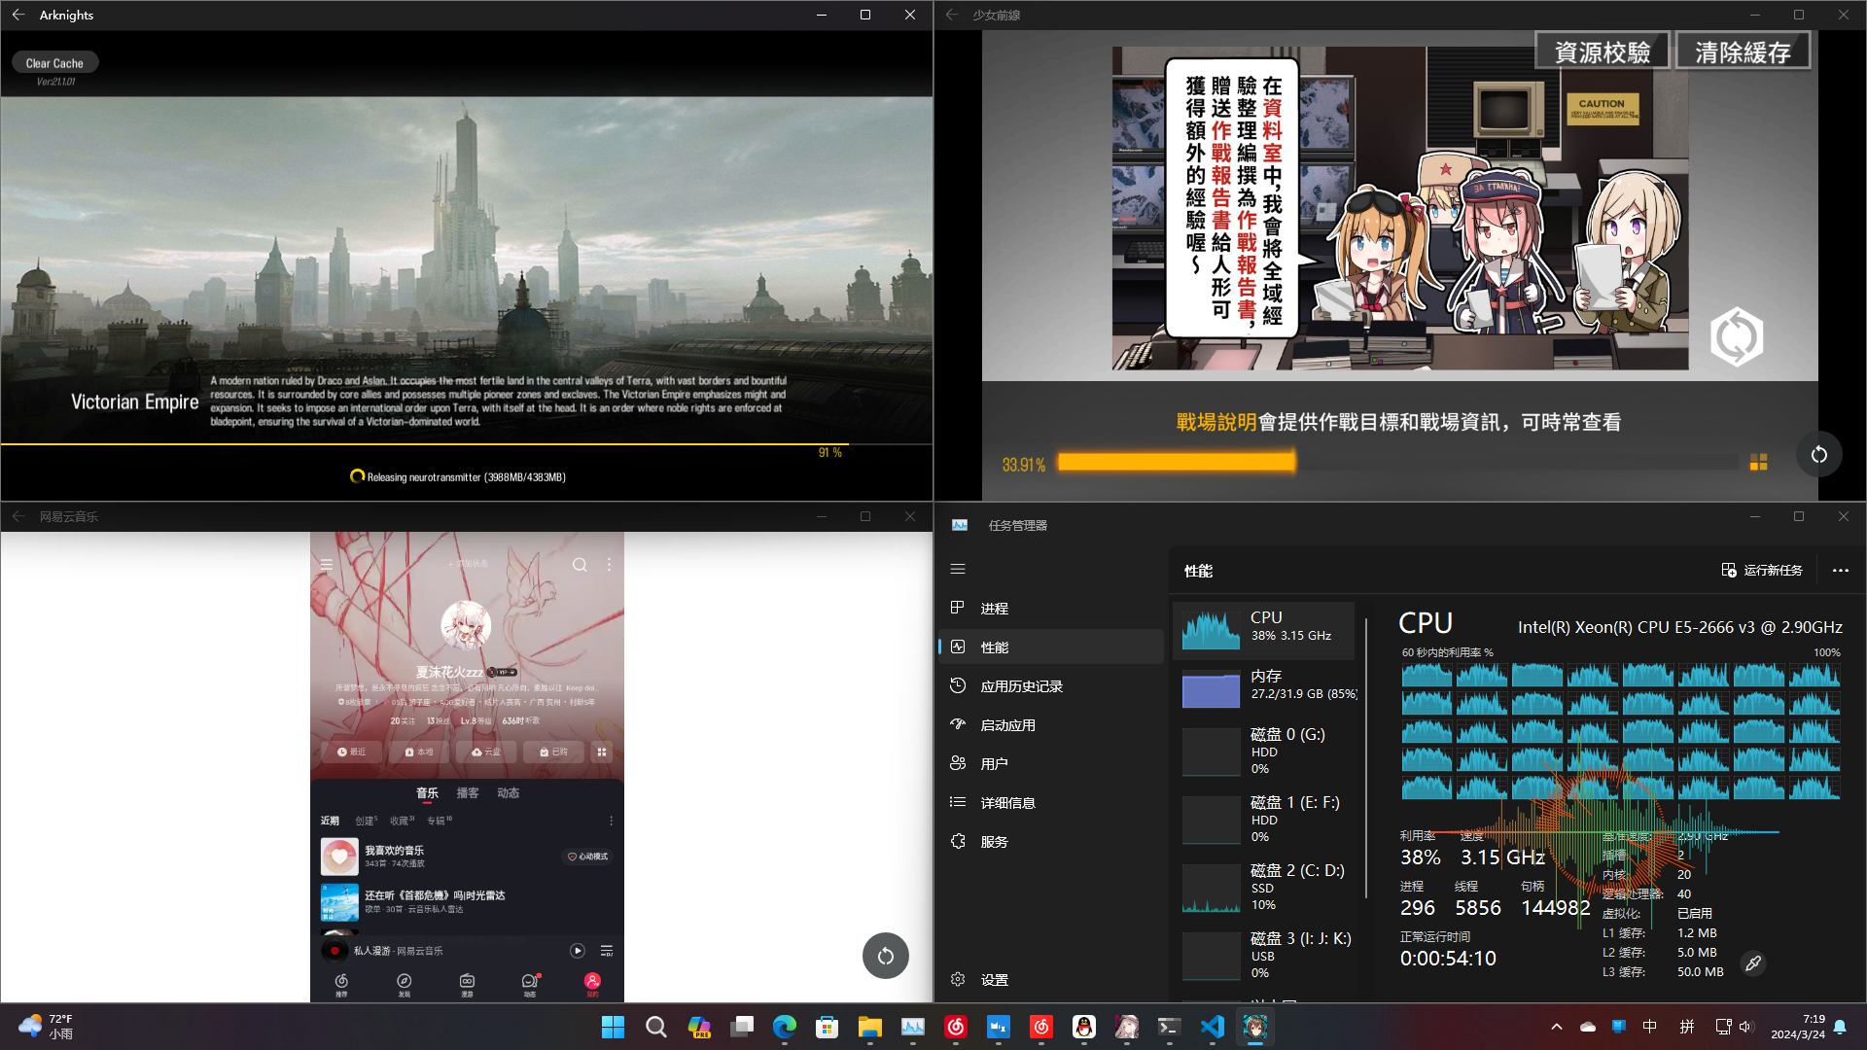Play 私人漫游 in the mini player
Image resolution: width=1867 pixels, height=1050 pixels.
click(x=577, y=951)
